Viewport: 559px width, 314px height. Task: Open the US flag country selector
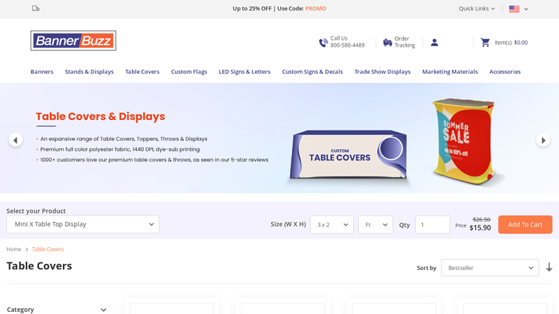(518, 9)
